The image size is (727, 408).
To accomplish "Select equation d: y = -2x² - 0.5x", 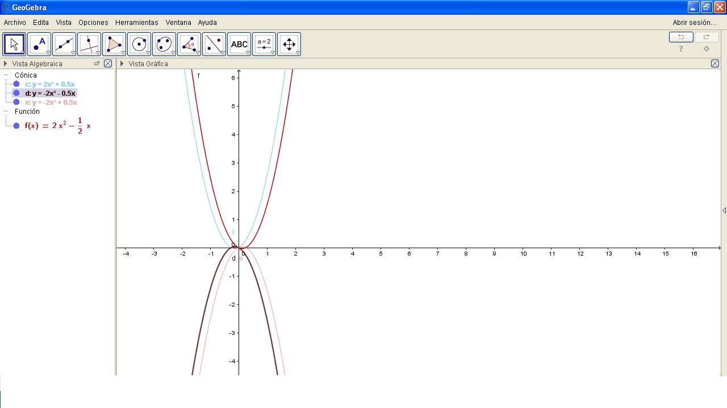I will coord(51,93).
